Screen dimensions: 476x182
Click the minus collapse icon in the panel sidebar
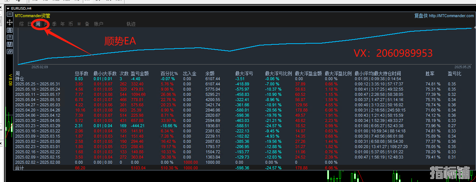(x=10, y=15)
